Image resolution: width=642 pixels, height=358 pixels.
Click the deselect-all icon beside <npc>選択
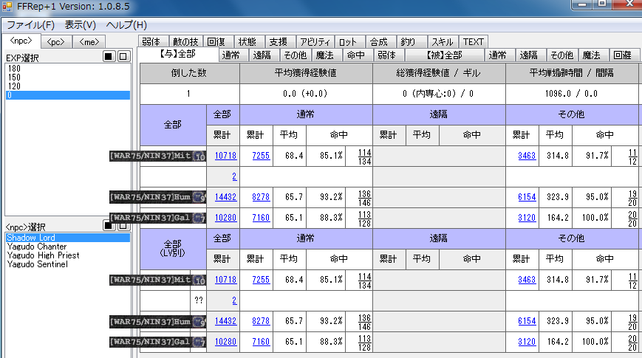pyautogui.click(x=123, y=226)
